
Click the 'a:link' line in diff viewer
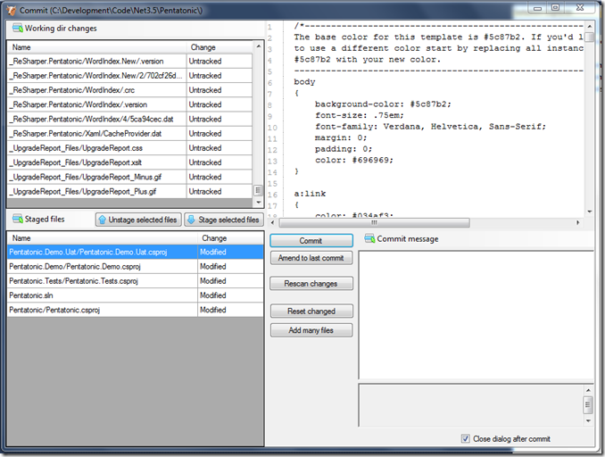[x=310, y=194]
